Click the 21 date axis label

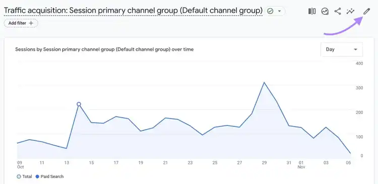[165, 163]
